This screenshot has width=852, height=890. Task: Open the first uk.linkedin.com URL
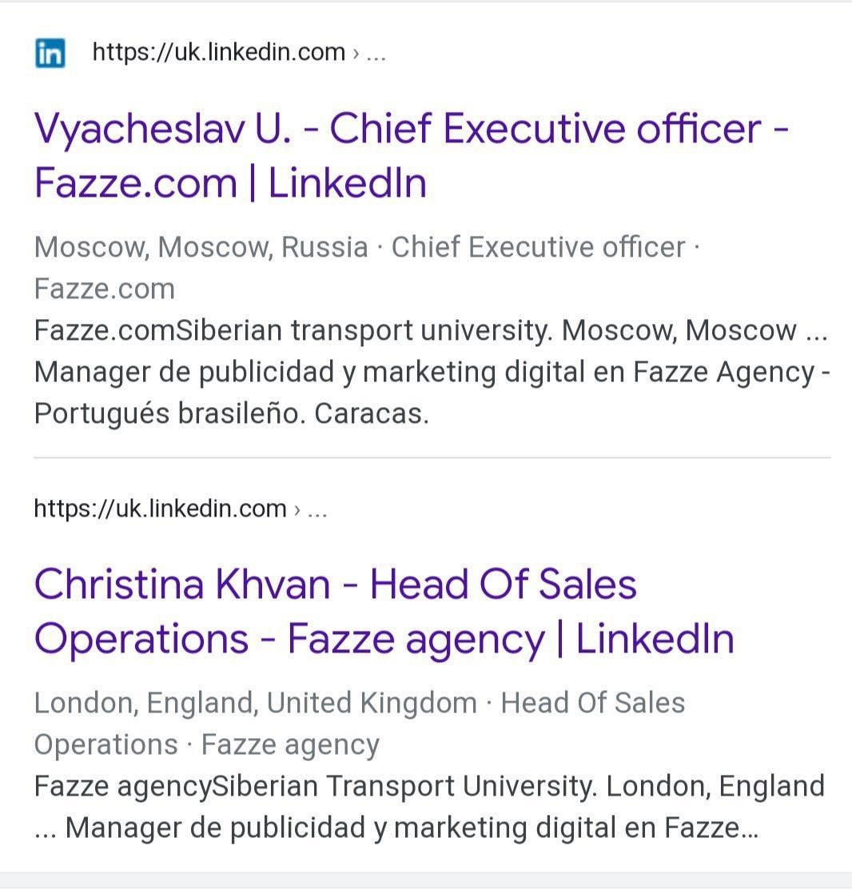(x=219, y=52)
